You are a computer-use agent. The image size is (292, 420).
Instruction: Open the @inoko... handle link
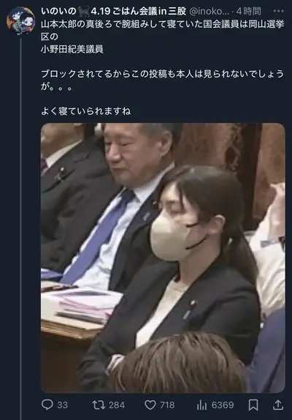tap(210, 11)
